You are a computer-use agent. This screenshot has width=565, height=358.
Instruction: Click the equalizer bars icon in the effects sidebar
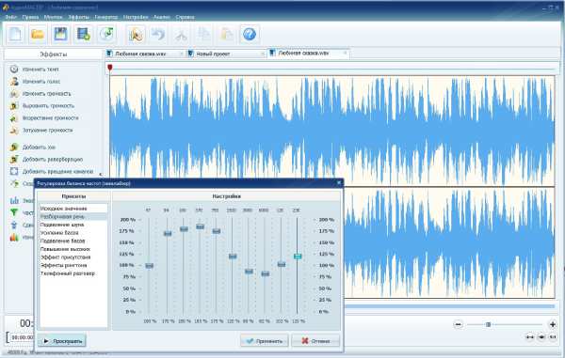point(14,200)
